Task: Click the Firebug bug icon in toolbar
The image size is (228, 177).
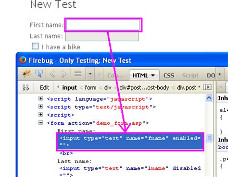Action: click(26, 73)
